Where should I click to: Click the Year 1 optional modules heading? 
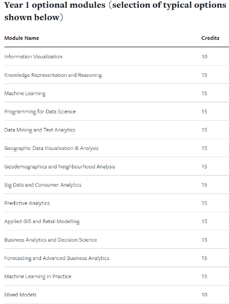(115, 11)
